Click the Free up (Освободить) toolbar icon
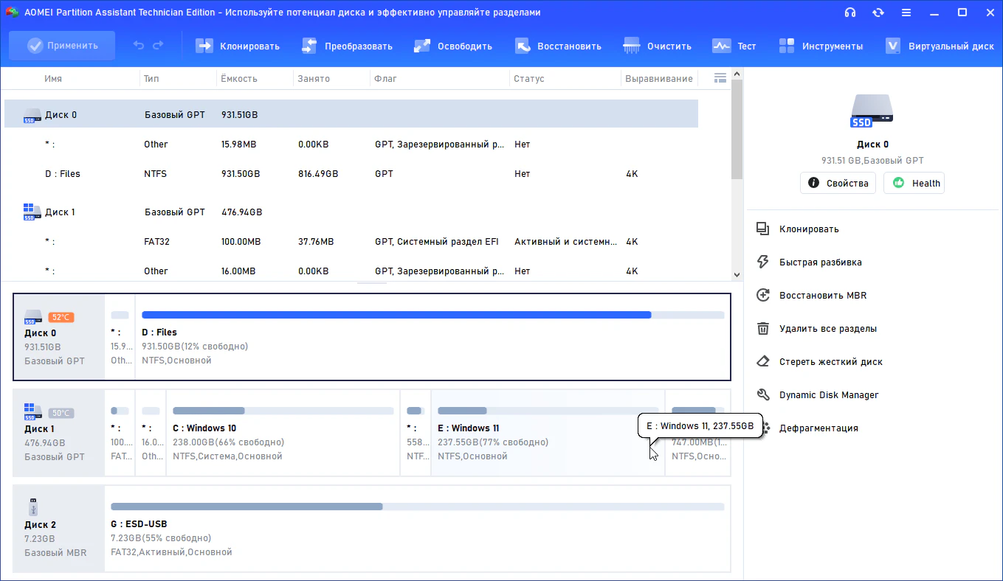This screenshot has width=1003, height=581. click(422, 46)
